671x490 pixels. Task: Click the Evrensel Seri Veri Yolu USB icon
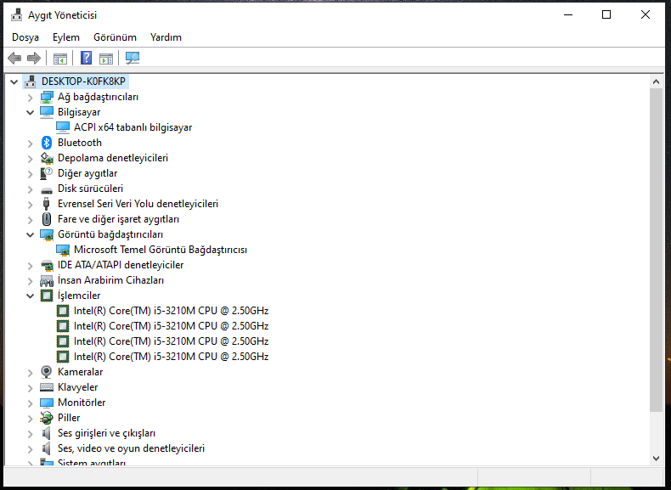point(46,204)
